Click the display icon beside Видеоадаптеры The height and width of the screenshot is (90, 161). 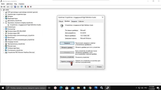pos(6,18)
